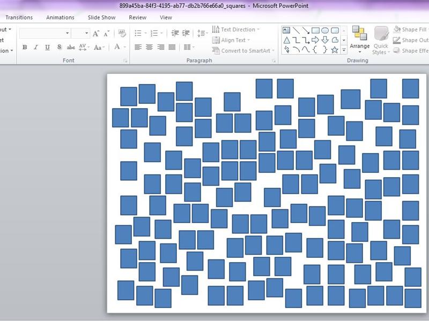This screenshot has width=429, height=321.
Task: Toggle italic text formatting
Action: [x=36, y=47]
